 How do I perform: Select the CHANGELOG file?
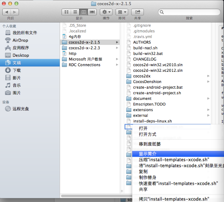pyautogui.click(x=168, y=59)
